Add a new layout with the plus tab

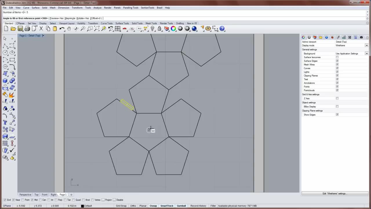(x=71, y=194)
